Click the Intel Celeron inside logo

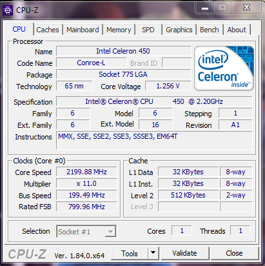click(x=224, y=68)
